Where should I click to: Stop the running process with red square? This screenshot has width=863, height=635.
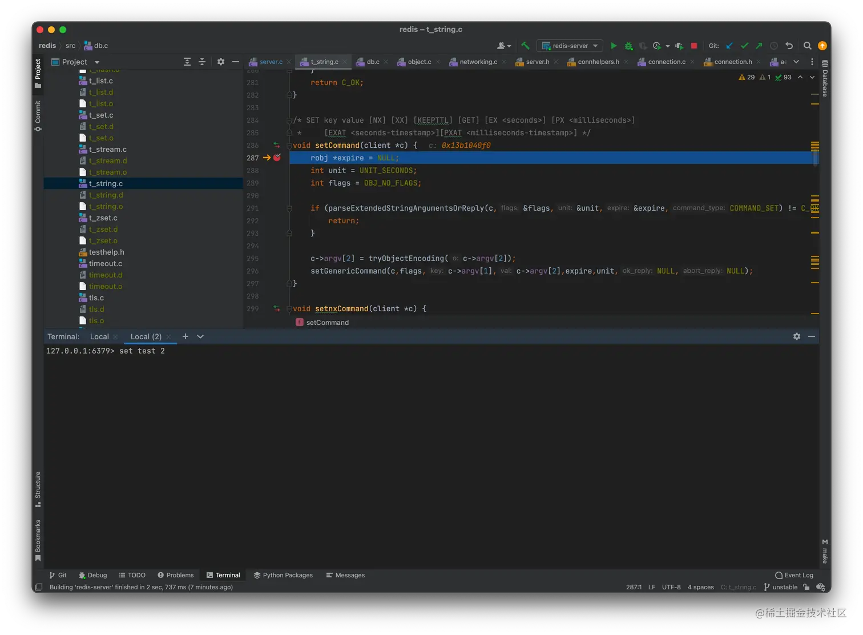pos(694,46)
